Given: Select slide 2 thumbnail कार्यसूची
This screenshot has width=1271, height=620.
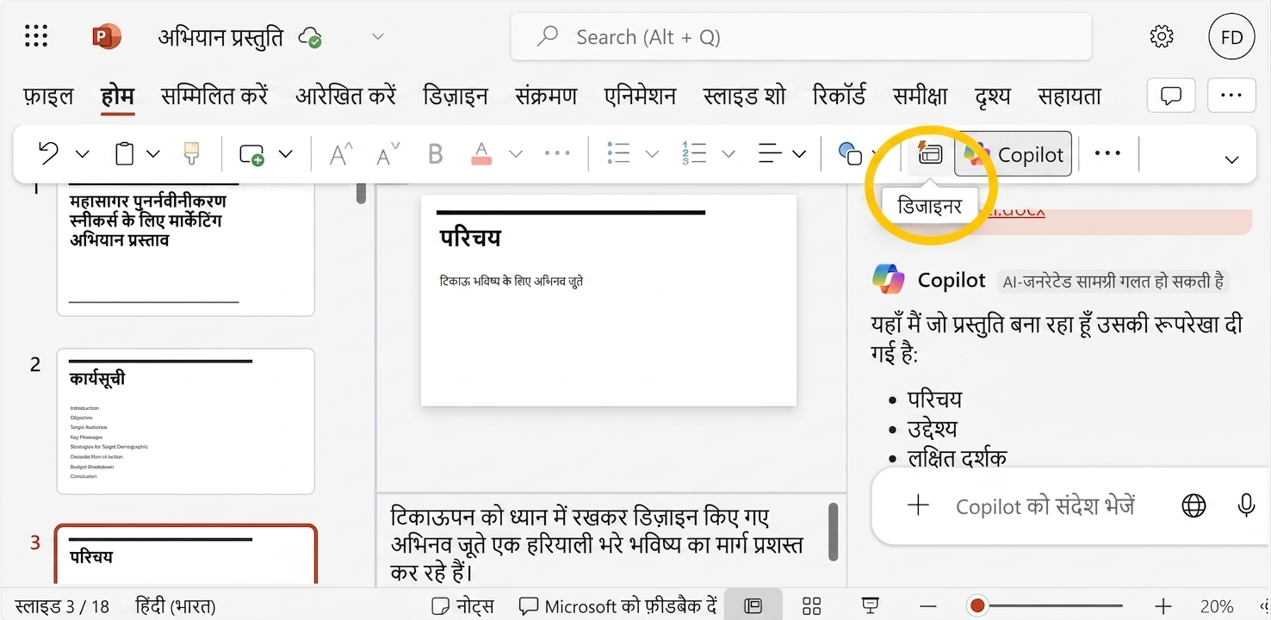Looking at the screenshot, I should pos(185,421).
